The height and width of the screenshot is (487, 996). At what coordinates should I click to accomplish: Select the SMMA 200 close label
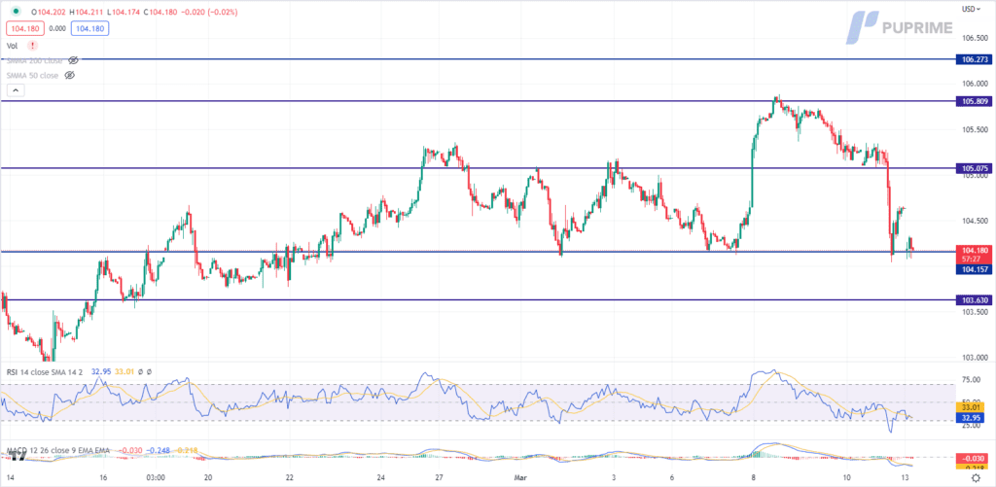(x=34, y=60)
